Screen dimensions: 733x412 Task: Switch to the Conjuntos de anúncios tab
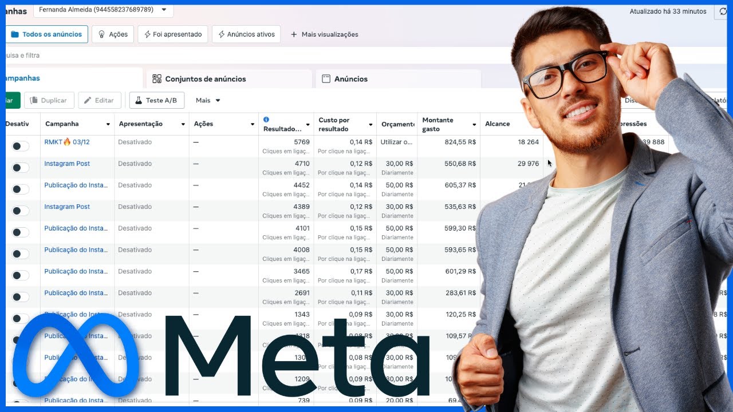coord(229,79)
